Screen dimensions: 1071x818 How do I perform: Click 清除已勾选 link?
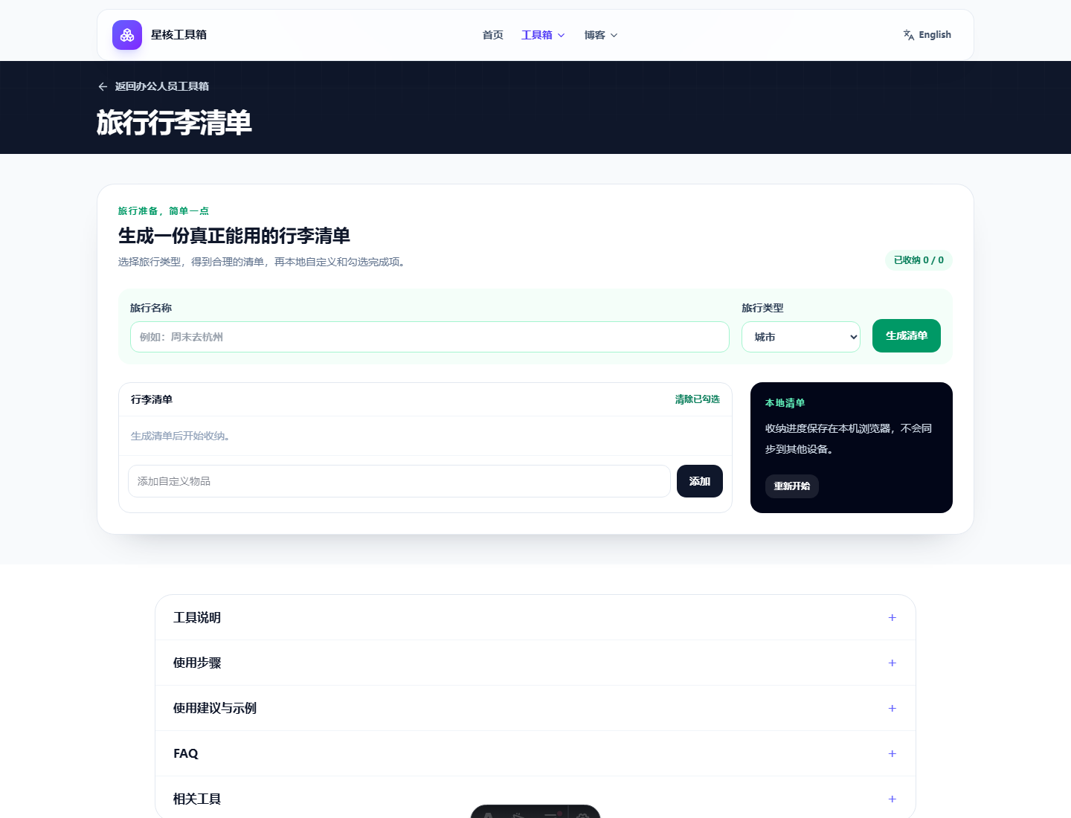698,399
